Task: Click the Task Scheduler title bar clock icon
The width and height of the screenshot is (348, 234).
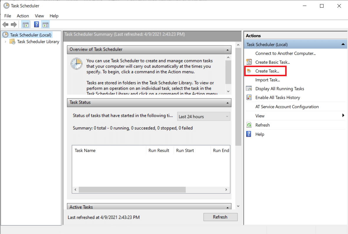Action: point(6,6)
